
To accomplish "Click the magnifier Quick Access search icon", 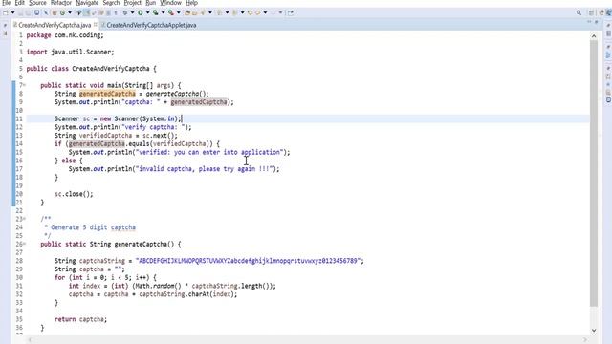I will 579,12.
